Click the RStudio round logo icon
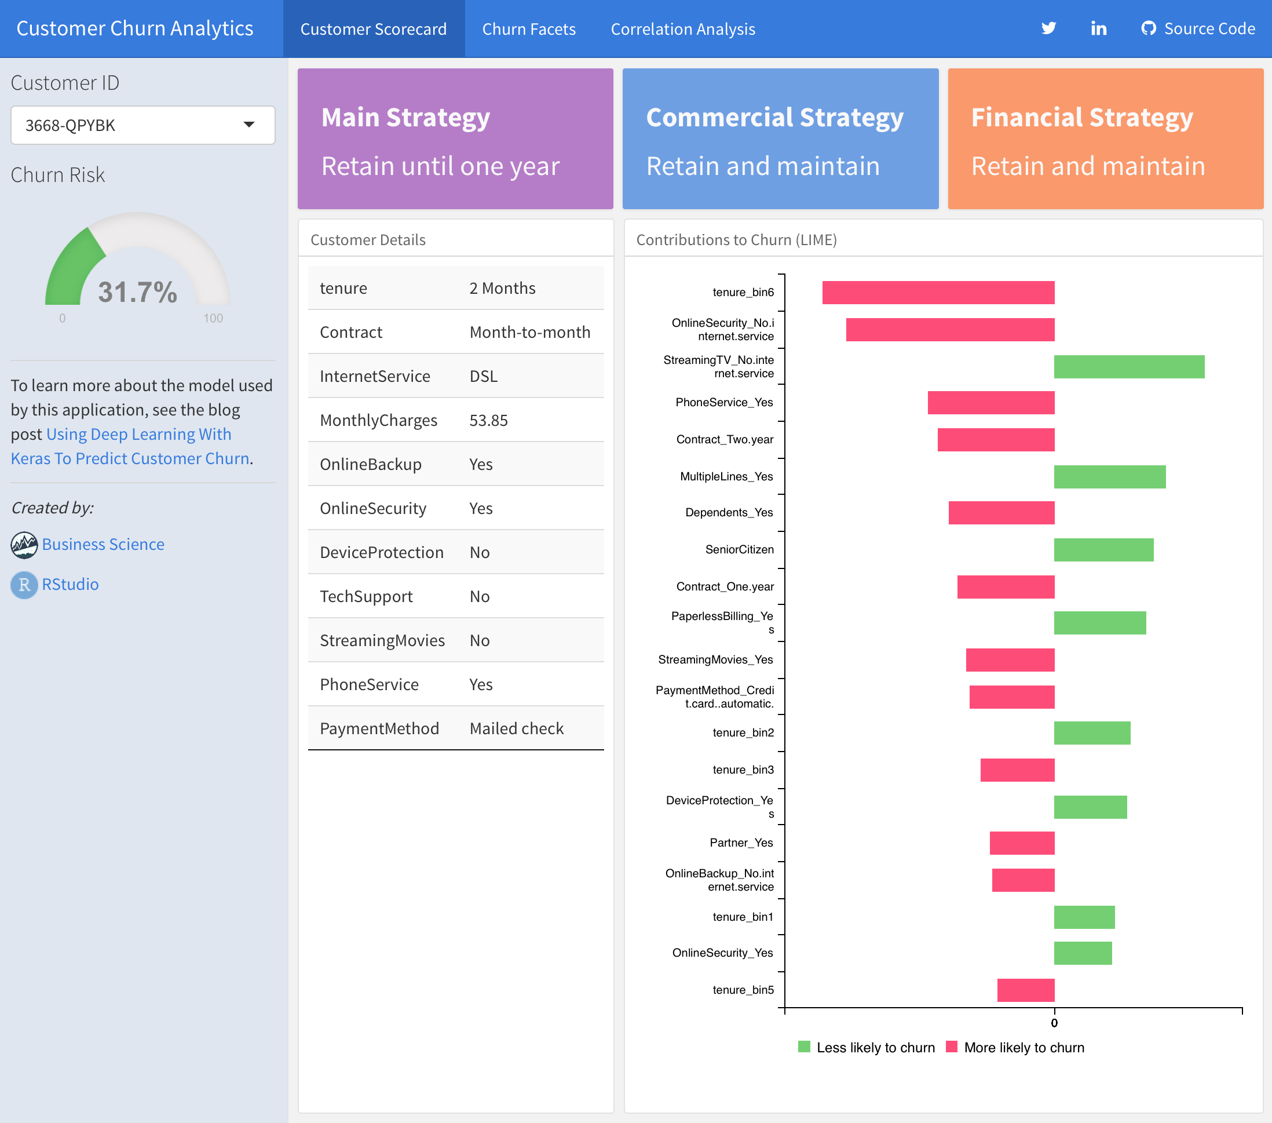Viewport: 1272px width, 1123px height. coord(24,585)
